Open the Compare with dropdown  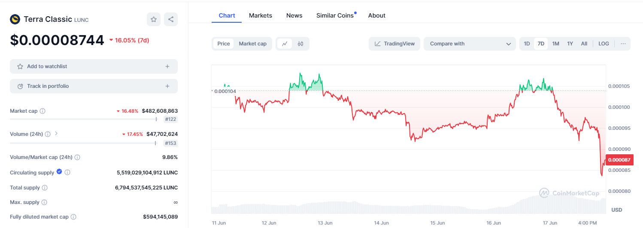[x=470, y=44]
